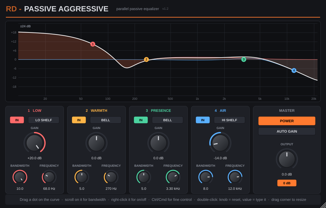Click the LOW band frequency knob
The width and height of the screenshot is (326, 208).
pyautogui.click(x=49, y=177)
